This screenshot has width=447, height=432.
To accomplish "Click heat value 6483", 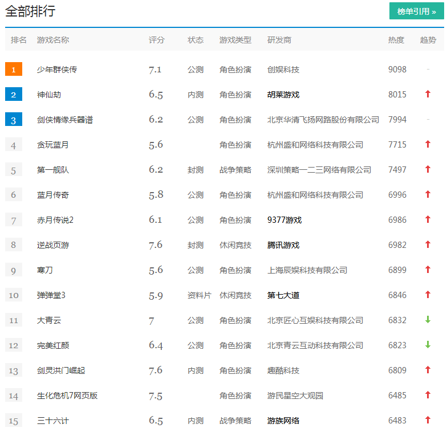I will (397, 421).
